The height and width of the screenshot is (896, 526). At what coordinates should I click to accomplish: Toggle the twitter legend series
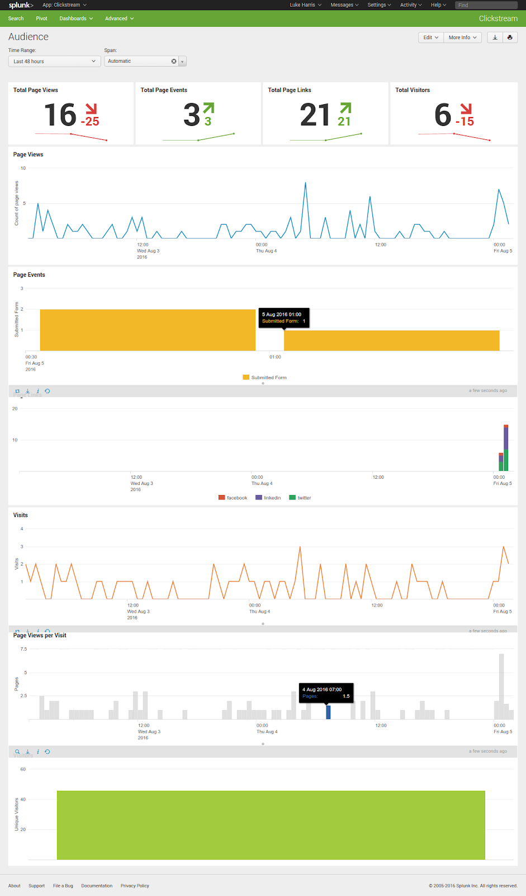coord(300,497)
